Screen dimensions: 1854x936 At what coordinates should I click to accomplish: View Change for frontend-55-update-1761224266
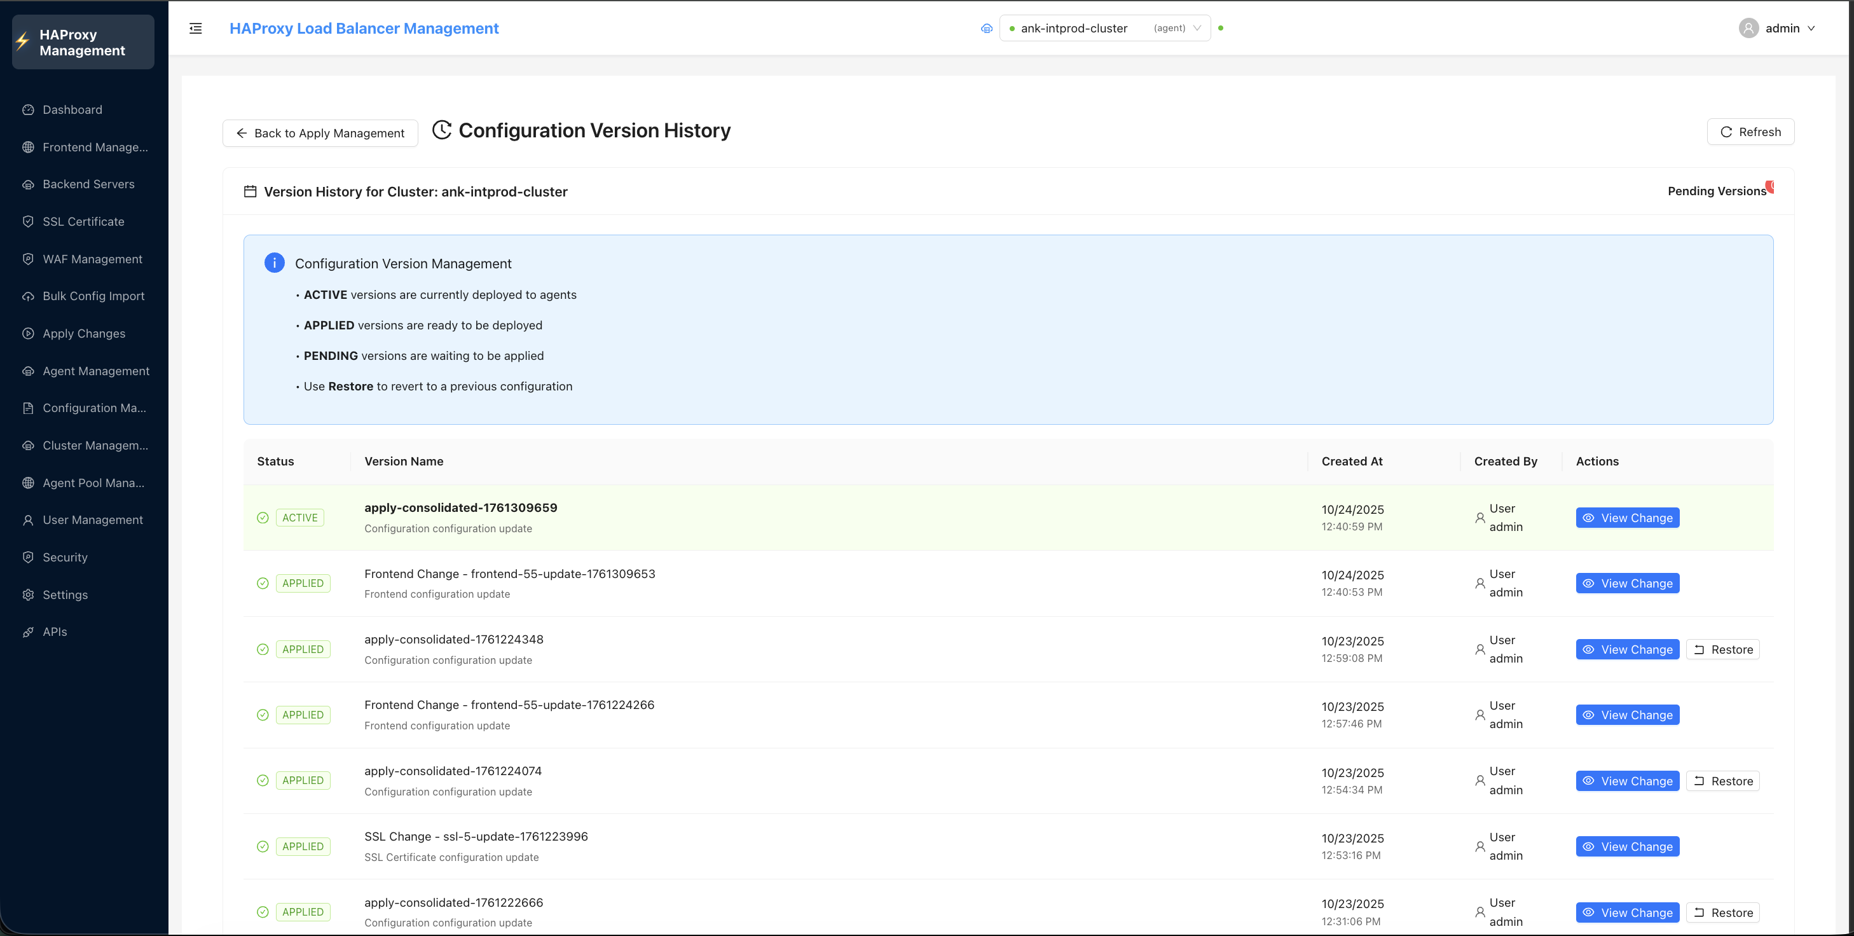(1627, 715)
